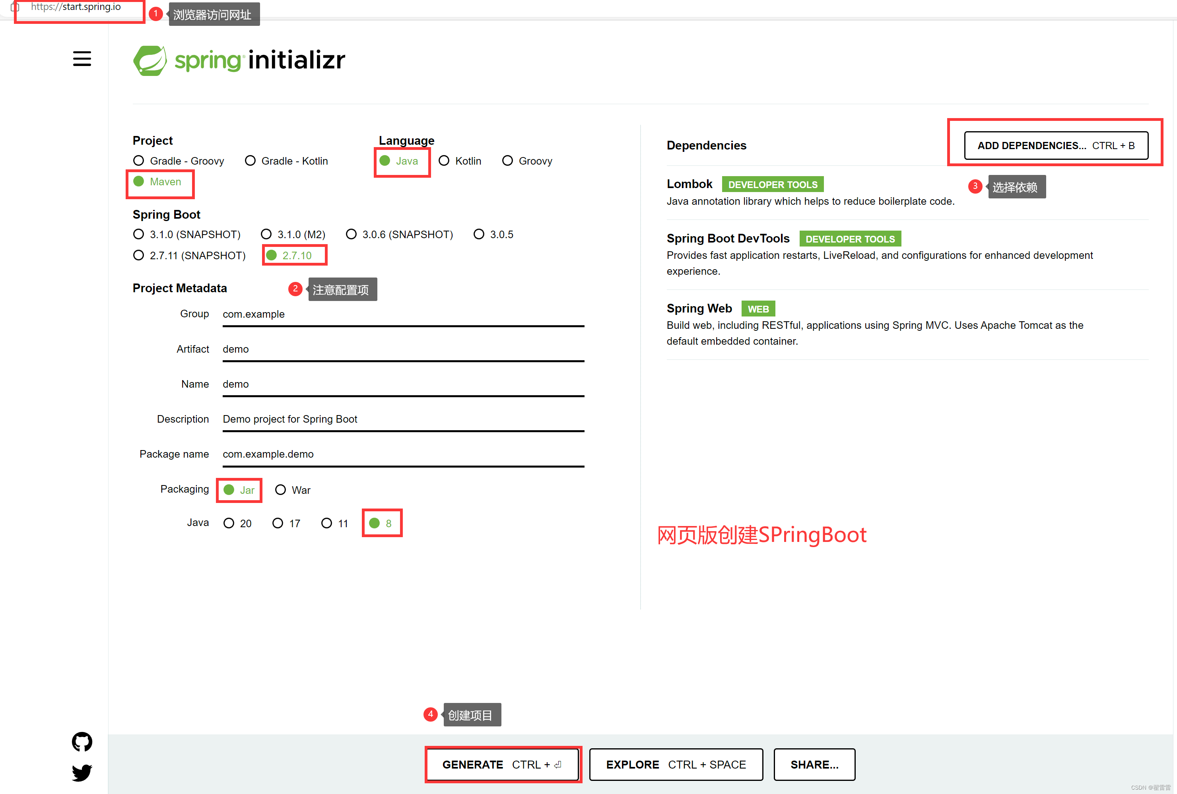Select Gradle - Kotlin project type
This screenshot has height=794, width=1177.
pyautogui.click(x=287, y=161)
